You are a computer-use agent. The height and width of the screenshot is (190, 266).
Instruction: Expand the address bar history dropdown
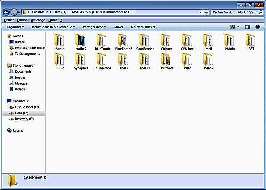[x=201, y=12]
